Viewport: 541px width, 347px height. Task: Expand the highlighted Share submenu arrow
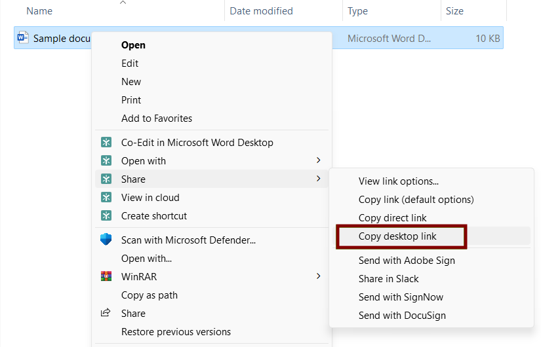point(319,179)
